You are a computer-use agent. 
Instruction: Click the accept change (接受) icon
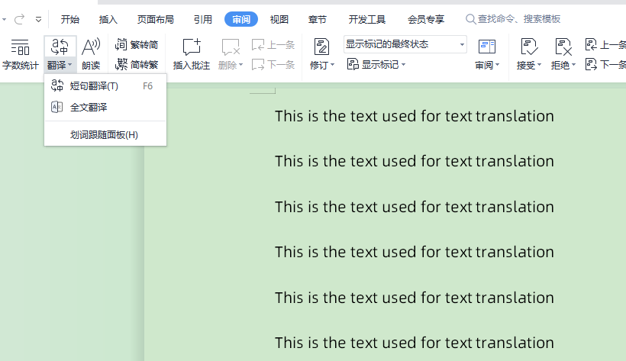point(529,47)
